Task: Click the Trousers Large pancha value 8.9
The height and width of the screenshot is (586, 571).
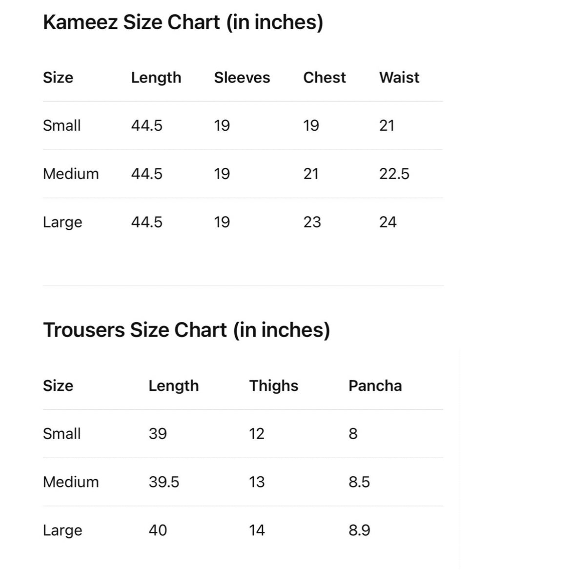Action: click(x=359, y=530)
